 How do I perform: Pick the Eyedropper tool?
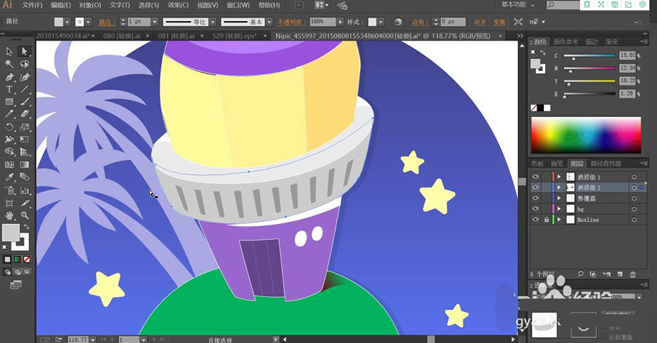tap(9, 177)
